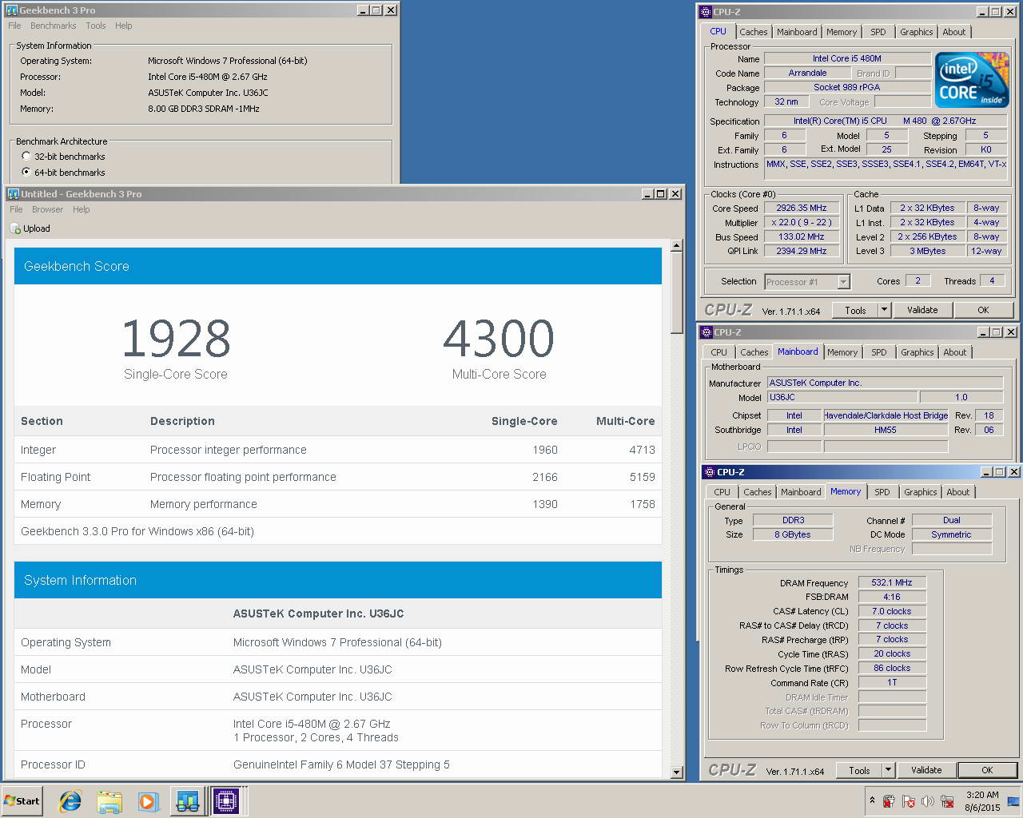Click Memory row value 1390 in results

pos(544,504)
